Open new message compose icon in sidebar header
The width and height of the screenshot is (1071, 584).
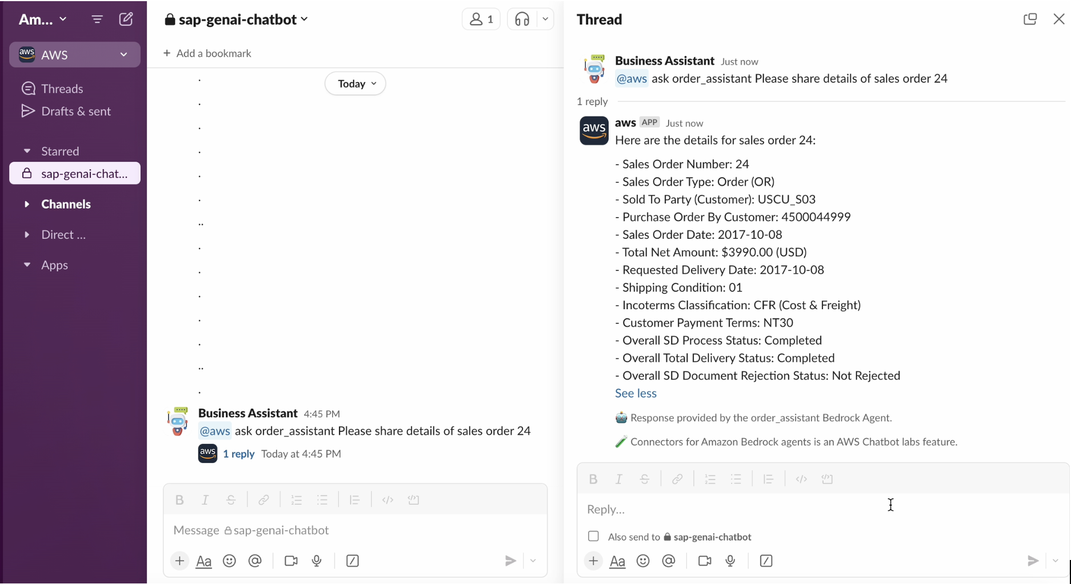point(126,19)
